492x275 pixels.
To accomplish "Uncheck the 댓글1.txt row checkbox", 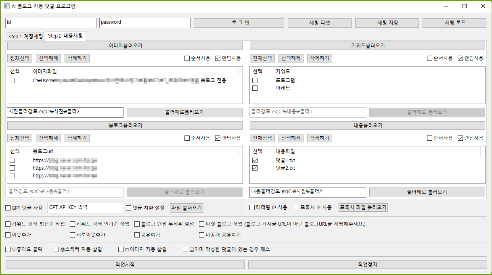I will [x=255, y=160].
